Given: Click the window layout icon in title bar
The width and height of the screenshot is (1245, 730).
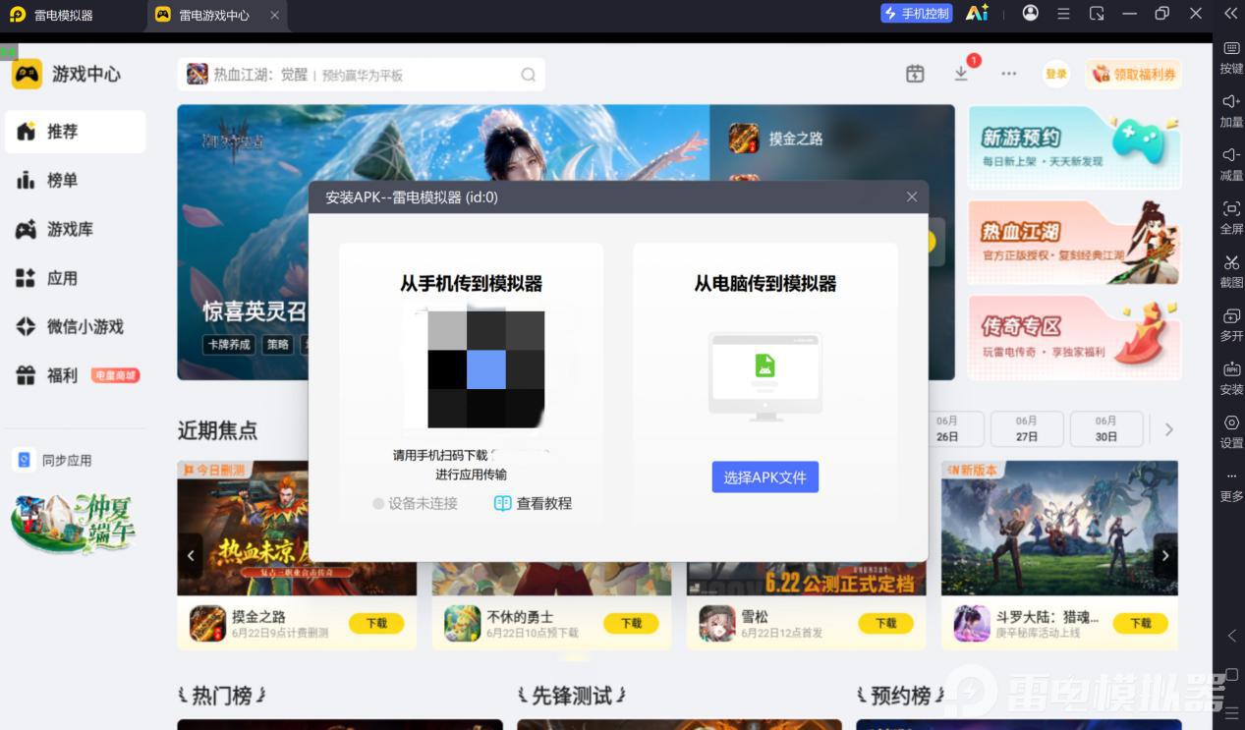Looking at the screenshot, I should (x=1097, y=14).
